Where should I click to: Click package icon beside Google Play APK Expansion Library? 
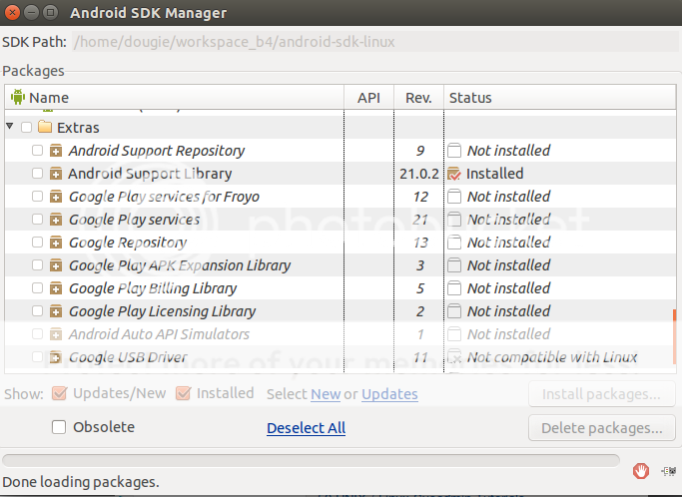pos(56,265)
